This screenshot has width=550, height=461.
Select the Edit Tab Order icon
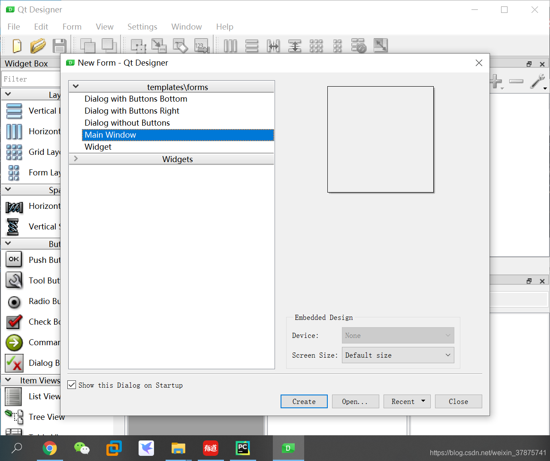202,46
